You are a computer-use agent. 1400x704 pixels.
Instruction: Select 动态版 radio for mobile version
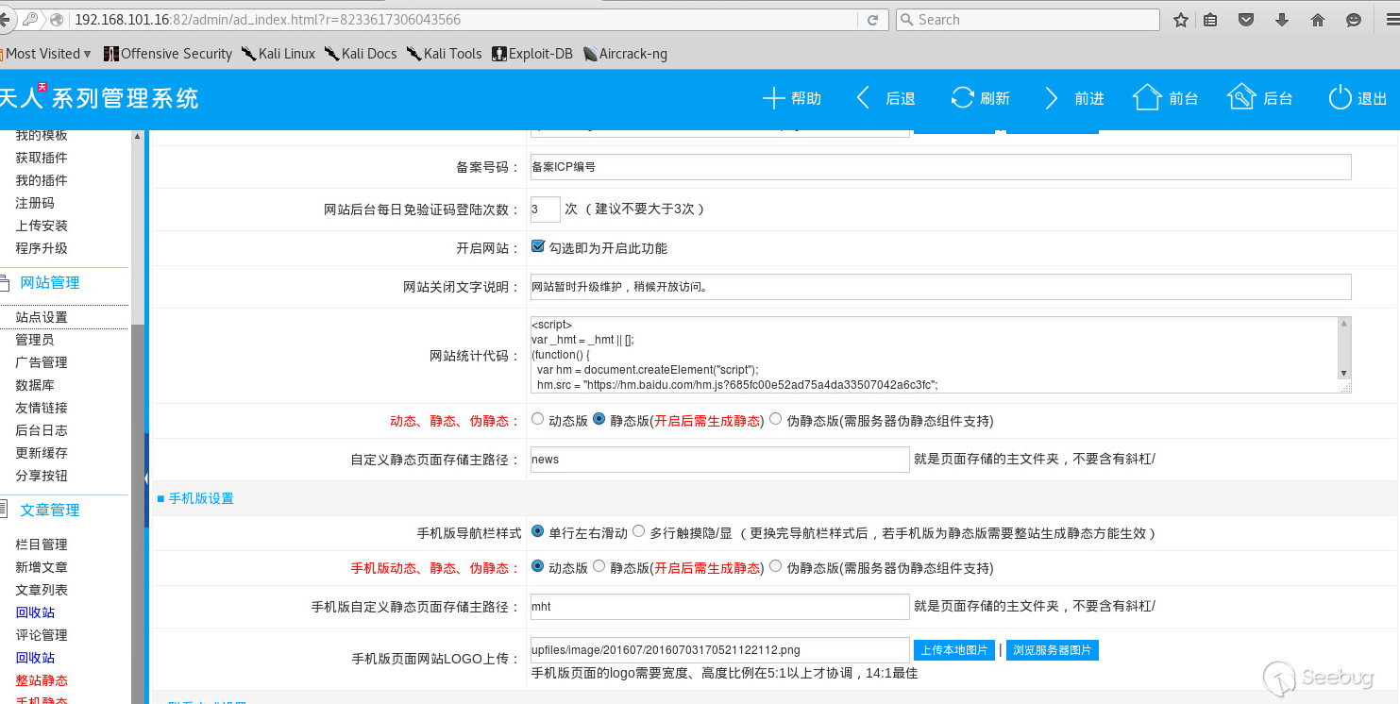(x=537, y=566)
